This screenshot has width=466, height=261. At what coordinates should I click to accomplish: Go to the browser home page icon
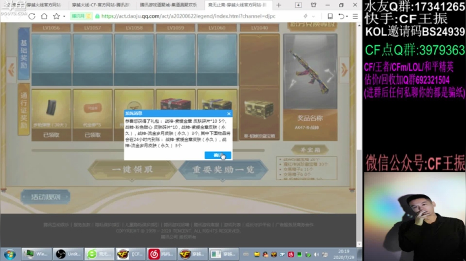[x=44, y=16]
